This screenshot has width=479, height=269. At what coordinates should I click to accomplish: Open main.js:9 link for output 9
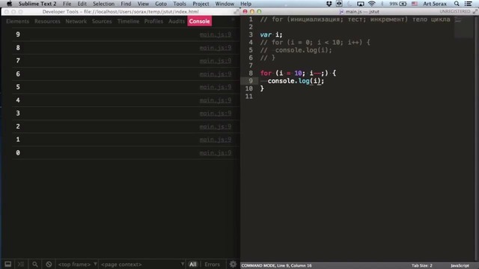216,34
